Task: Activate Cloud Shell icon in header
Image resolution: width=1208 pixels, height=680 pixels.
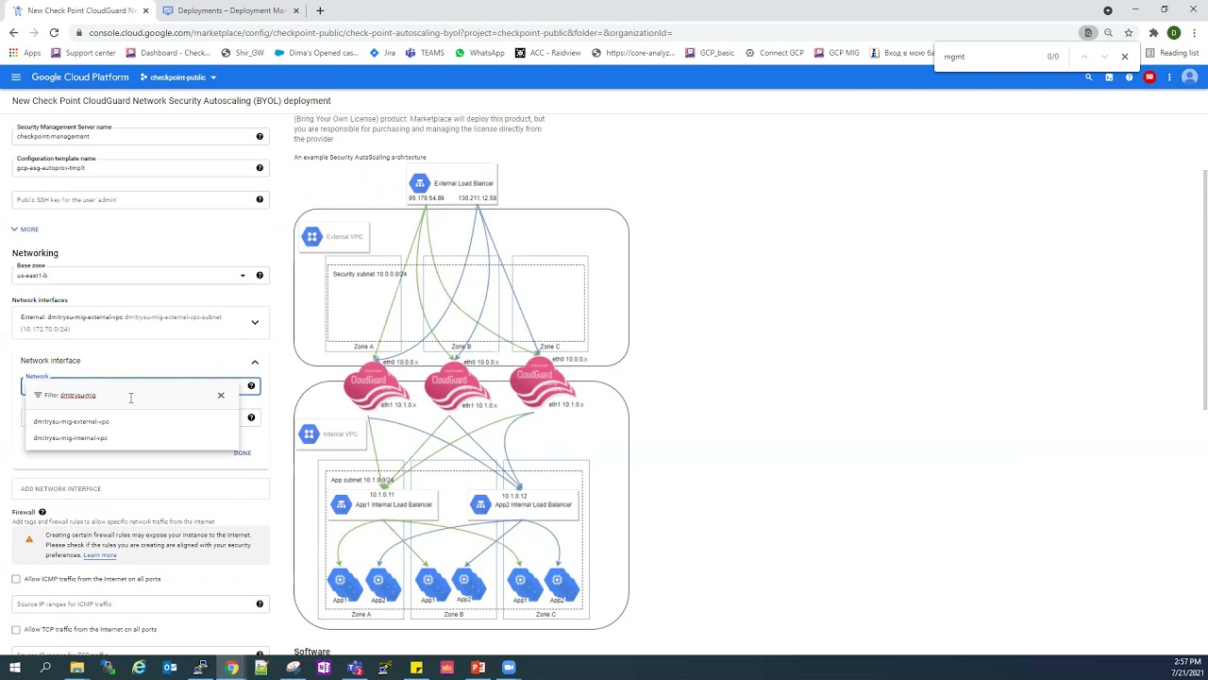Action: (x=1109, y=77)
